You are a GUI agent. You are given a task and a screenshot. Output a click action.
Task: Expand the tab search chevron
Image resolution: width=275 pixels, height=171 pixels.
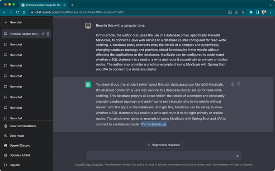(x=270, y=5)
